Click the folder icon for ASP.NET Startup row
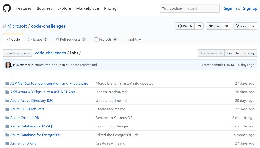This screenshot has height=148, width=260. tap(7, 83)
